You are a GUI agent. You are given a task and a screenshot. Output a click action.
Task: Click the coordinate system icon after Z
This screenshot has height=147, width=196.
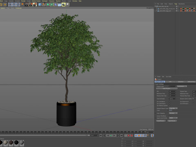coord(22,4)
